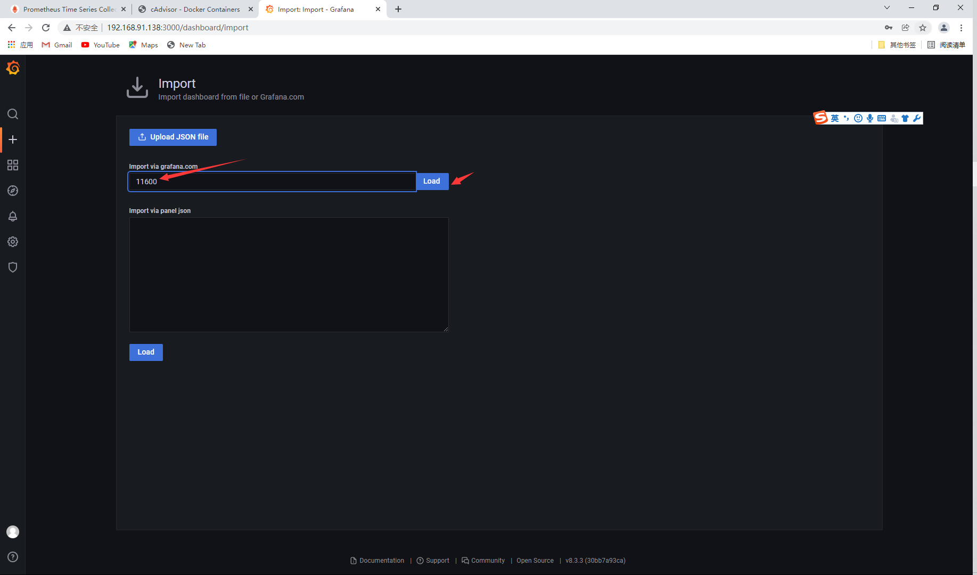The height and width of the screenshot is (575, 977).
Task: Click the Sogou input method logo
Action: click(x=820, y=118)
